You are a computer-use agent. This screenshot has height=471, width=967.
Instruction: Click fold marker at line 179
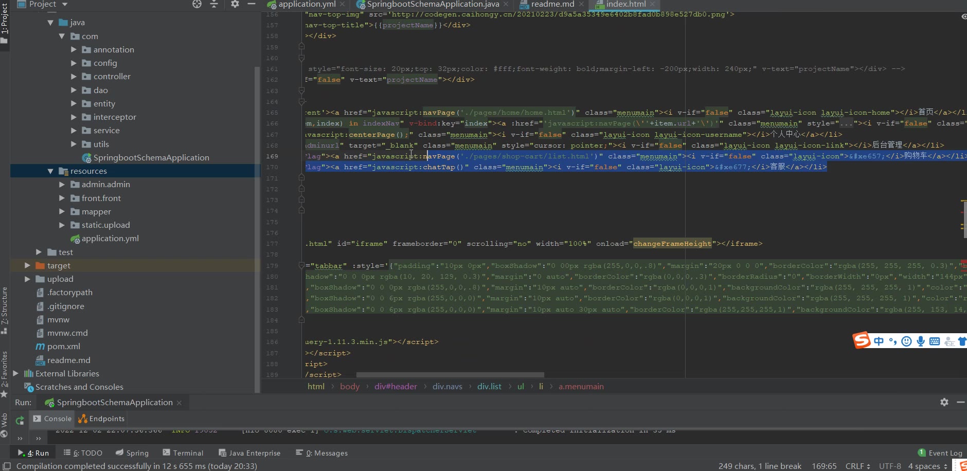click(302, 266)
